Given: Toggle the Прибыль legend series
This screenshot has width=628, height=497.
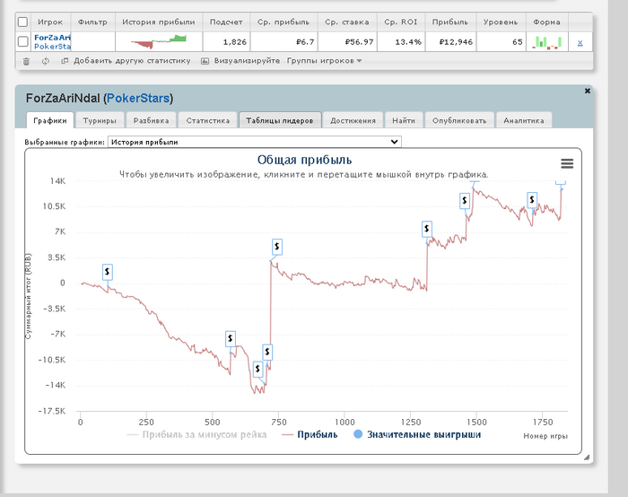Looking at the screenshot, I should pyautogui.click(x=310, y=434).
